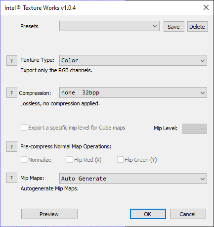
Task: Open help for Pre-compress Normal Map Operations
Action: click(12, 146)
